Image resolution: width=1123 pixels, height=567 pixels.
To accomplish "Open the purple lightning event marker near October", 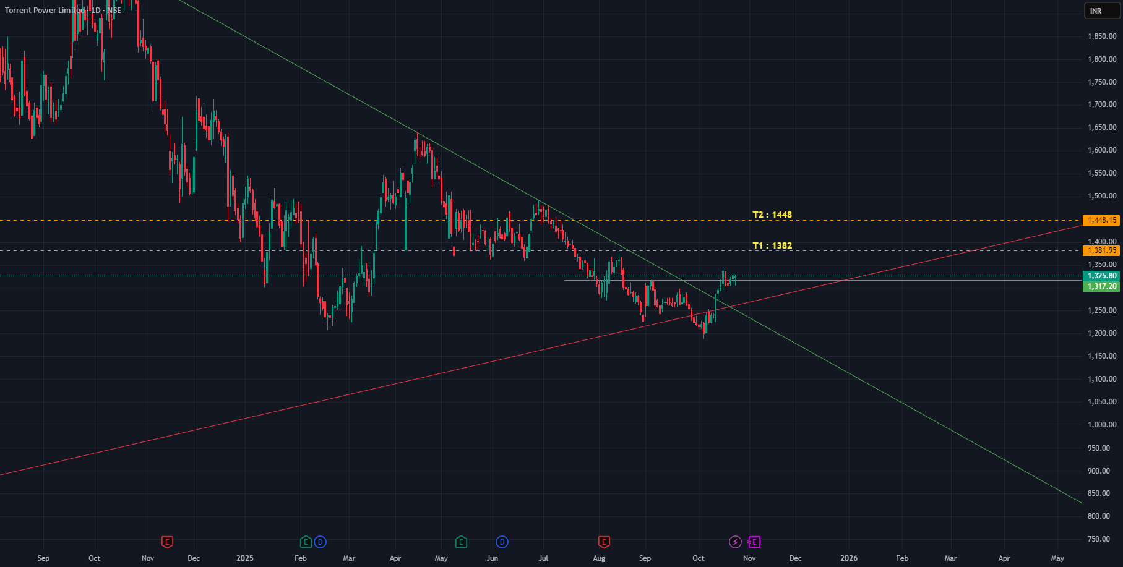I will click(x=735, y=542).
